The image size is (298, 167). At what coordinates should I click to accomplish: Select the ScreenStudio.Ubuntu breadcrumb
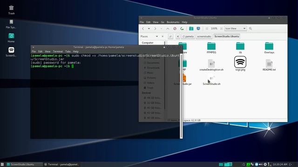click(227, 36)
